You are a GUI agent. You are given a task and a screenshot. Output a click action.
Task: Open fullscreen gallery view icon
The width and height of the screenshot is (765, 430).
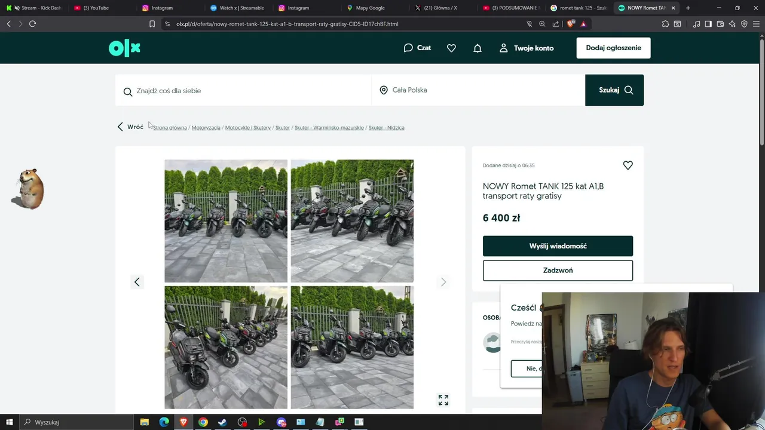(443, 400)
